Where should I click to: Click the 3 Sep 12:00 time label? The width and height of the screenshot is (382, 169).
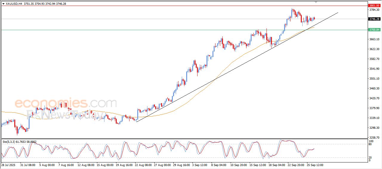200,165
